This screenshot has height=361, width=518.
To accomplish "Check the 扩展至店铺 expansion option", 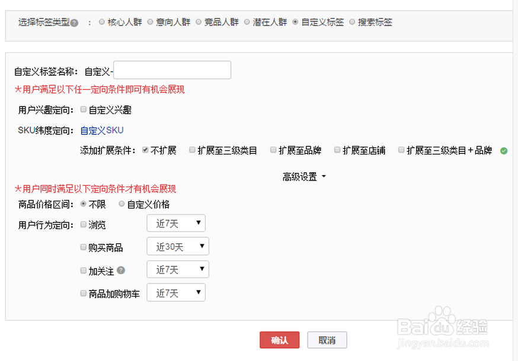I will coord(337,150).
